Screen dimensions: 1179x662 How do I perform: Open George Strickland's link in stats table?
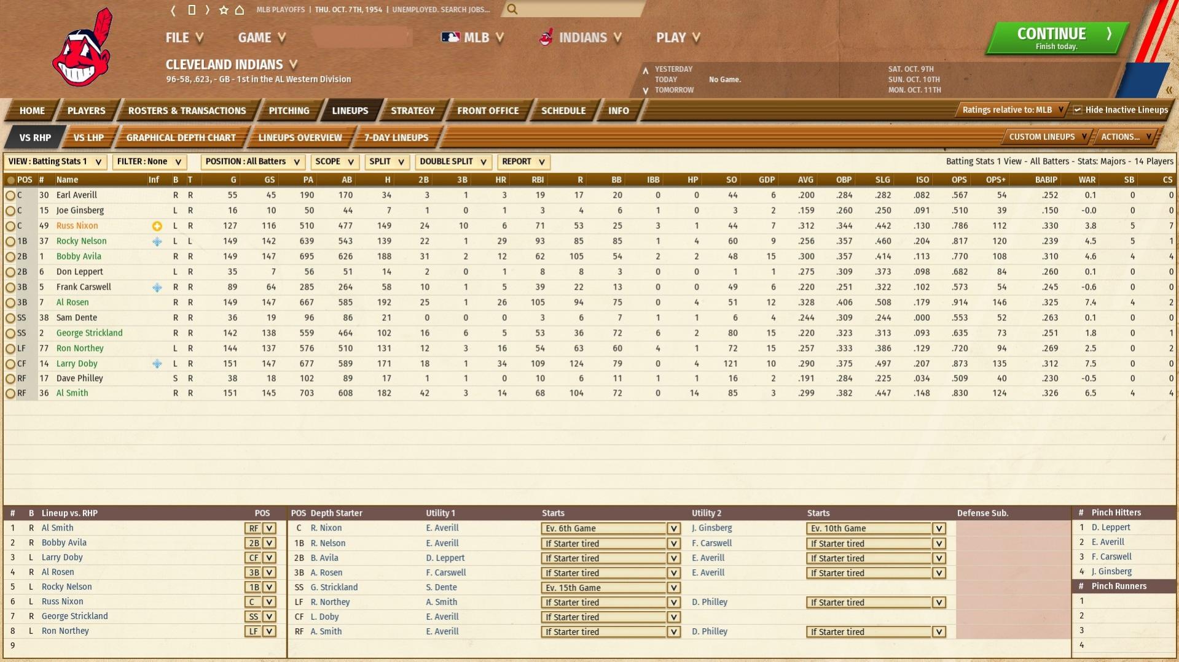pyautogui.click(x=89, y=333)
